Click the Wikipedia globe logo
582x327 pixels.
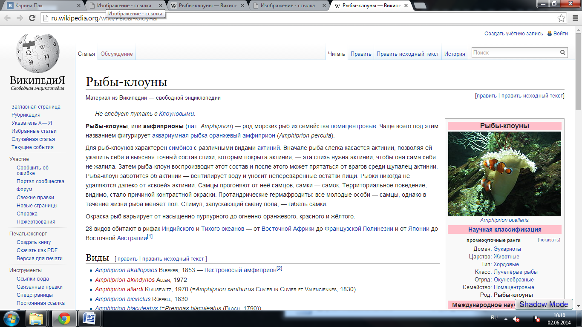pos(37,53)
